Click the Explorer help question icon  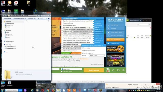(x=49, y=19)
